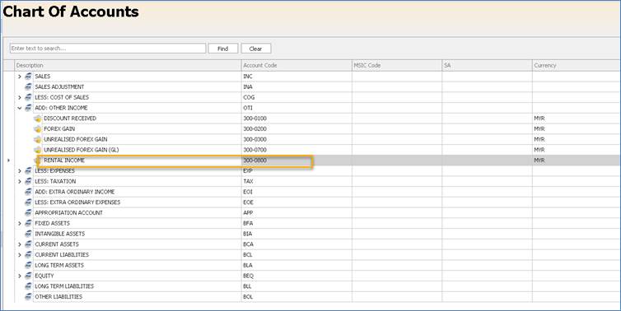Click the Clear button

(256, 49)
